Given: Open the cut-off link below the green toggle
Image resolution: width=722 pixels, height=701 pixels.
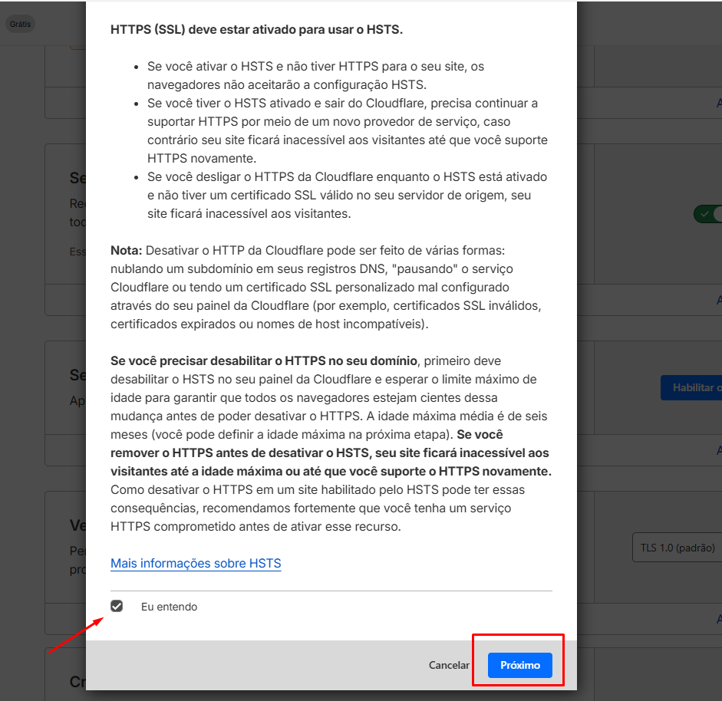Looking at the screenshot, I should (718, 300).
